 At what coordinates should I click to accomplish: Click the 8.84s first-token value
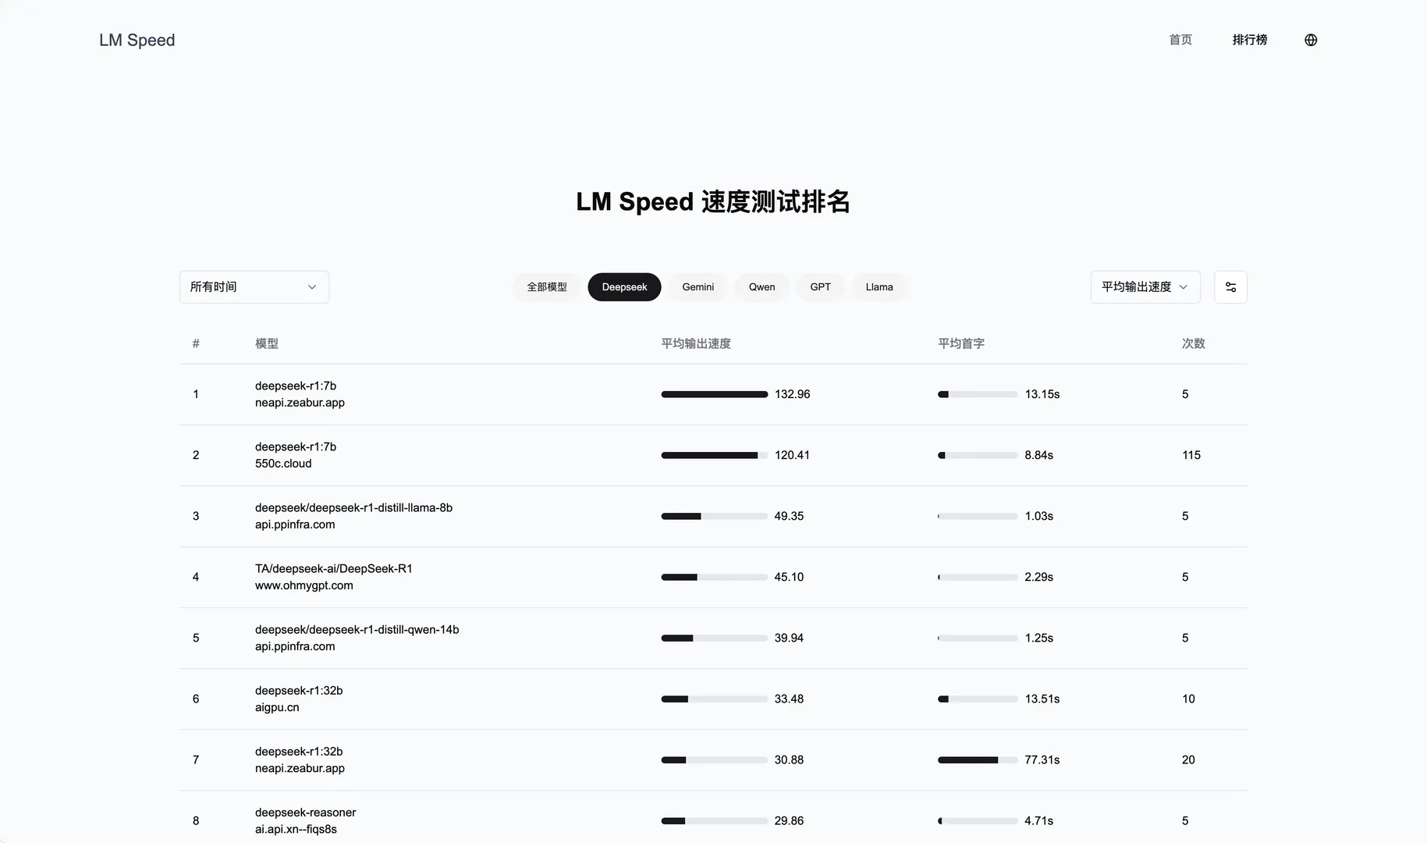[1038, 455]
